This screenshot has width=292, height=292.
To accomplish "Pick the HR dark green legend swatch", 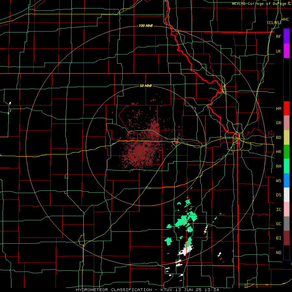I will [286, 152].
